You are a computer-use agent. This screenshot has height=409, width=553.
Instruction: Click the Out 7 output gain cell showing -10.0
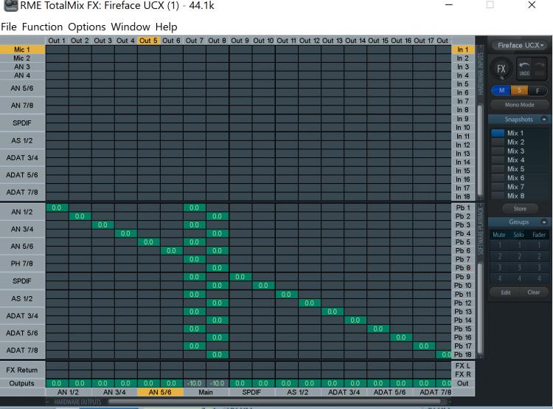(x=195, y=383)
